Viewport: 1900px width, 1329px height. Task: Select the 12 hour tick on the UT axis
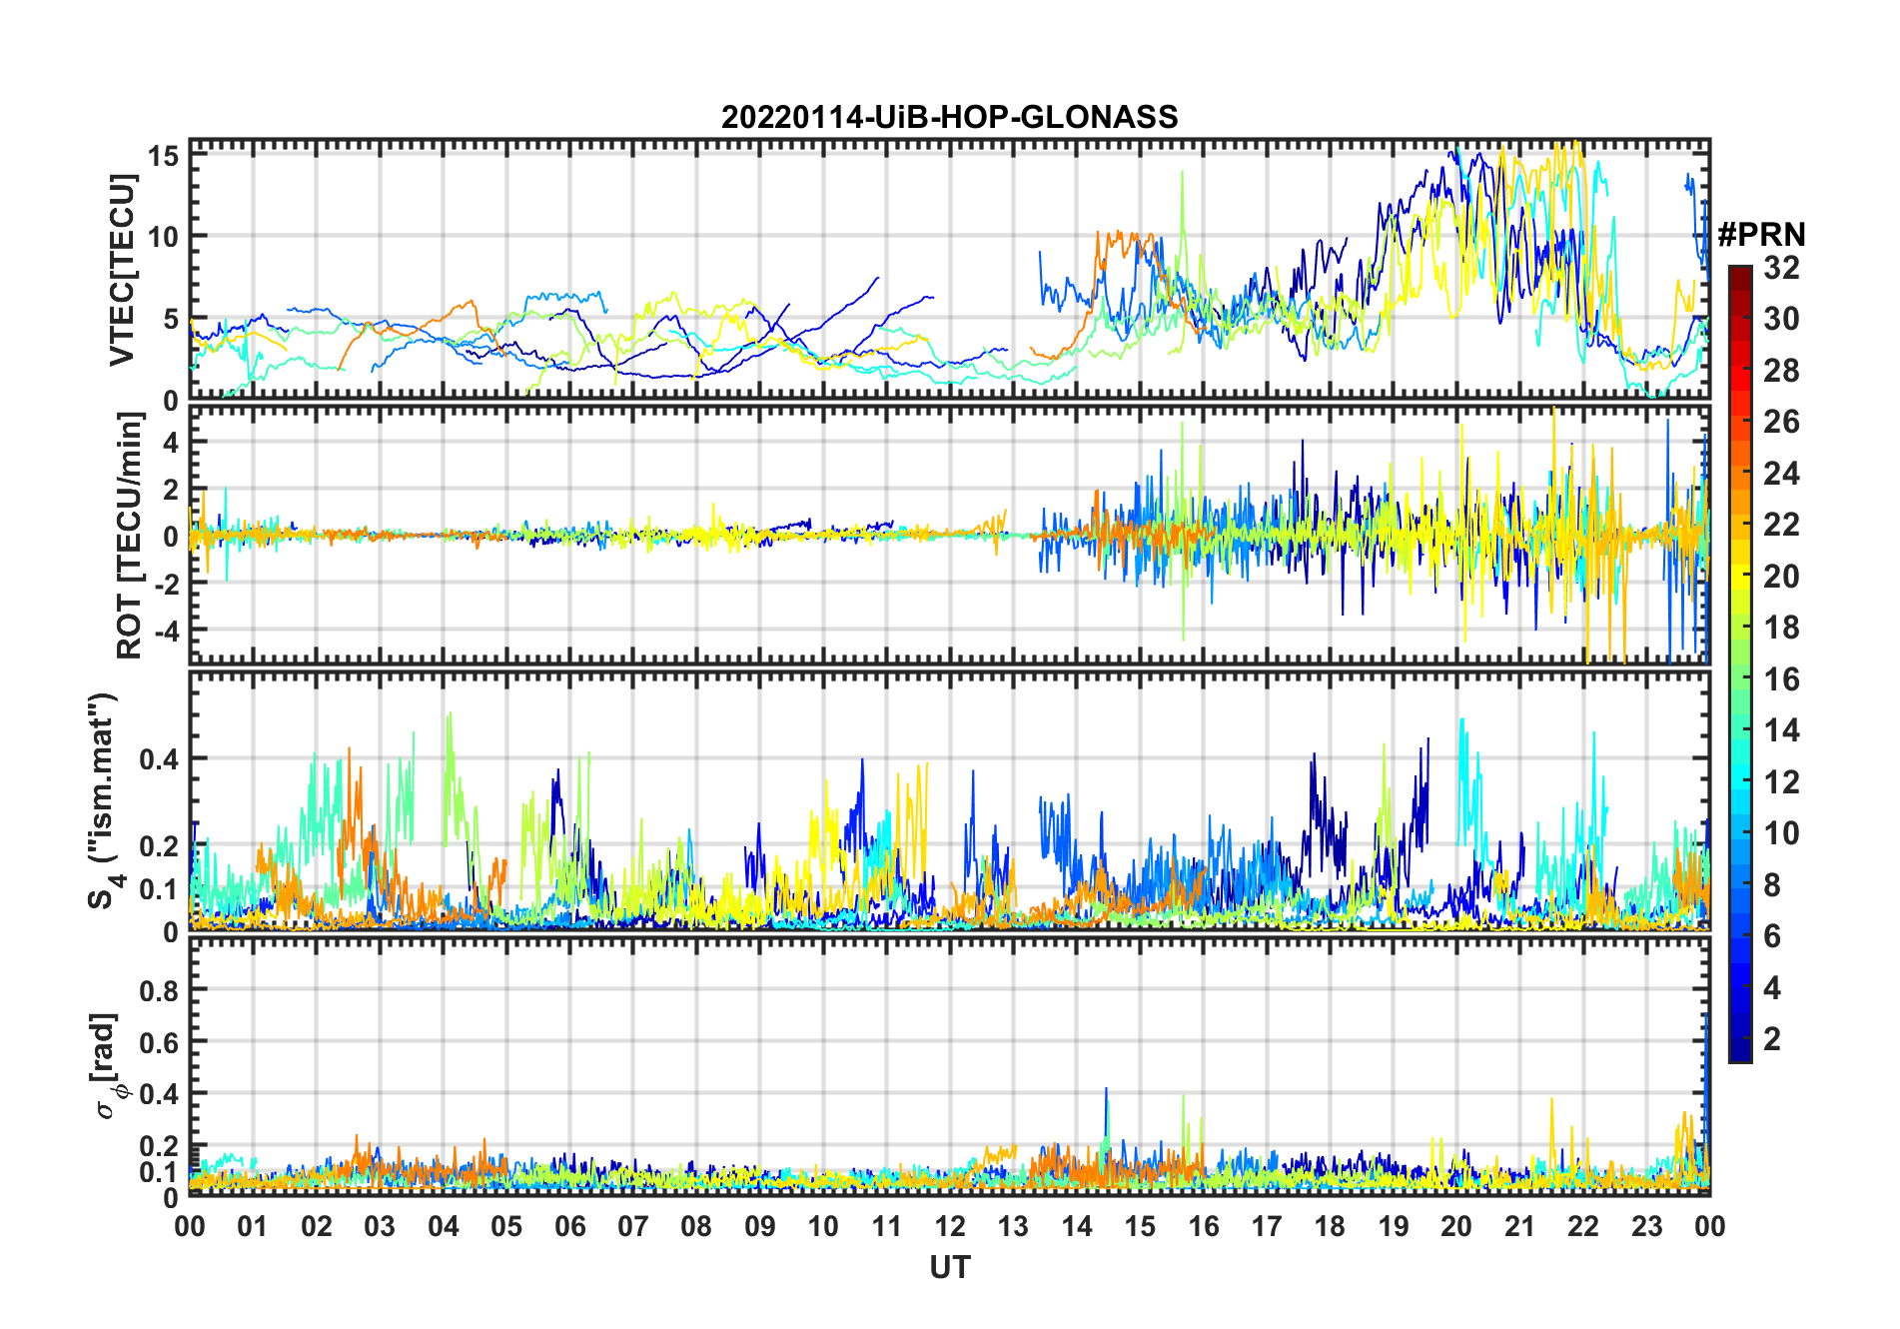[949, 1226]
